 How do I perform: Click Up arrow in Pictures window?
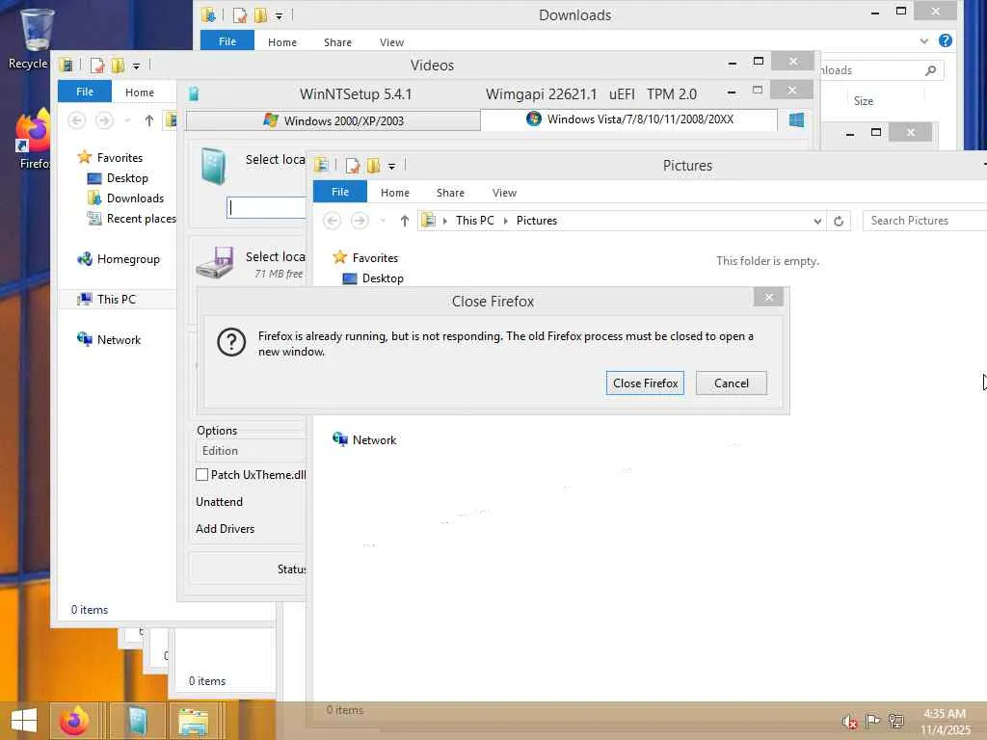(404, 221)
